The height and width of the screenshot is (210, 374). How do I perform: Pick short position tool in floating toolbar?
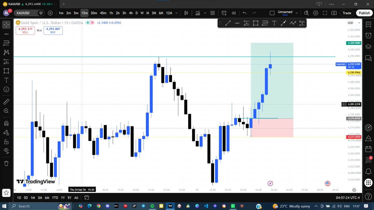[302, 23]
